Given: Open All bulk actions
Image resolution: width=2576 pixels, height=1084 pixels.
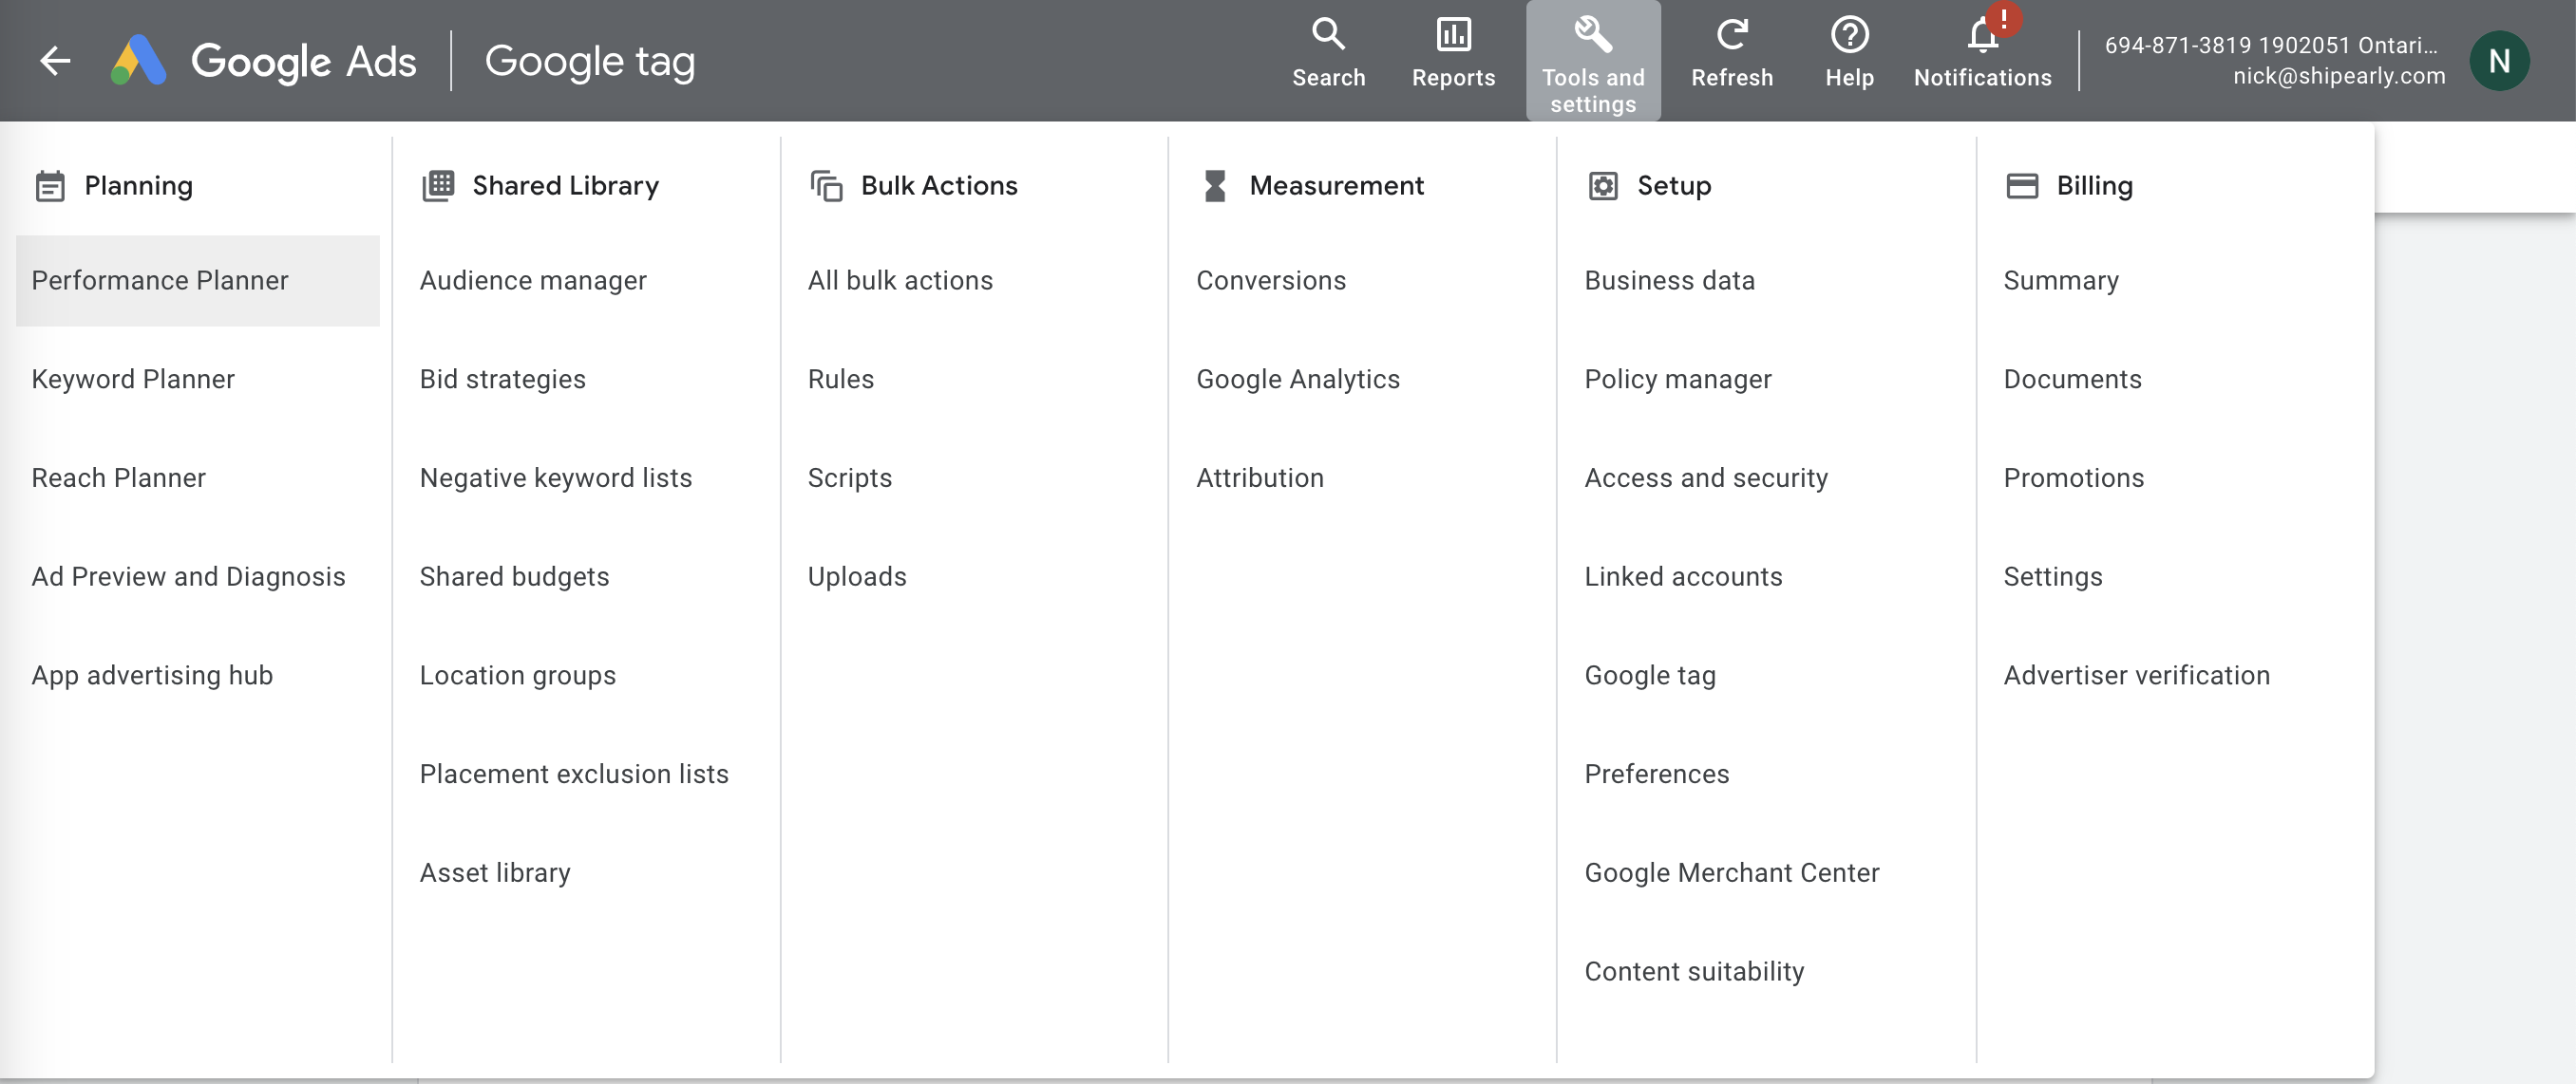Looking at the screenshot, I should point(901,281).
